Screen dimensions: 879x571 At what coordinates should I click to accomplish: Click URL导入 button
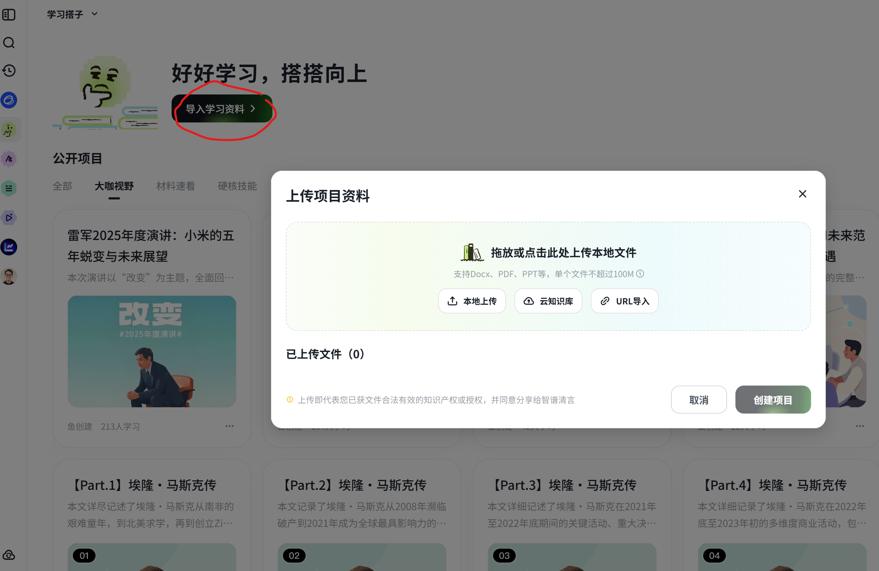coord(624,301)
